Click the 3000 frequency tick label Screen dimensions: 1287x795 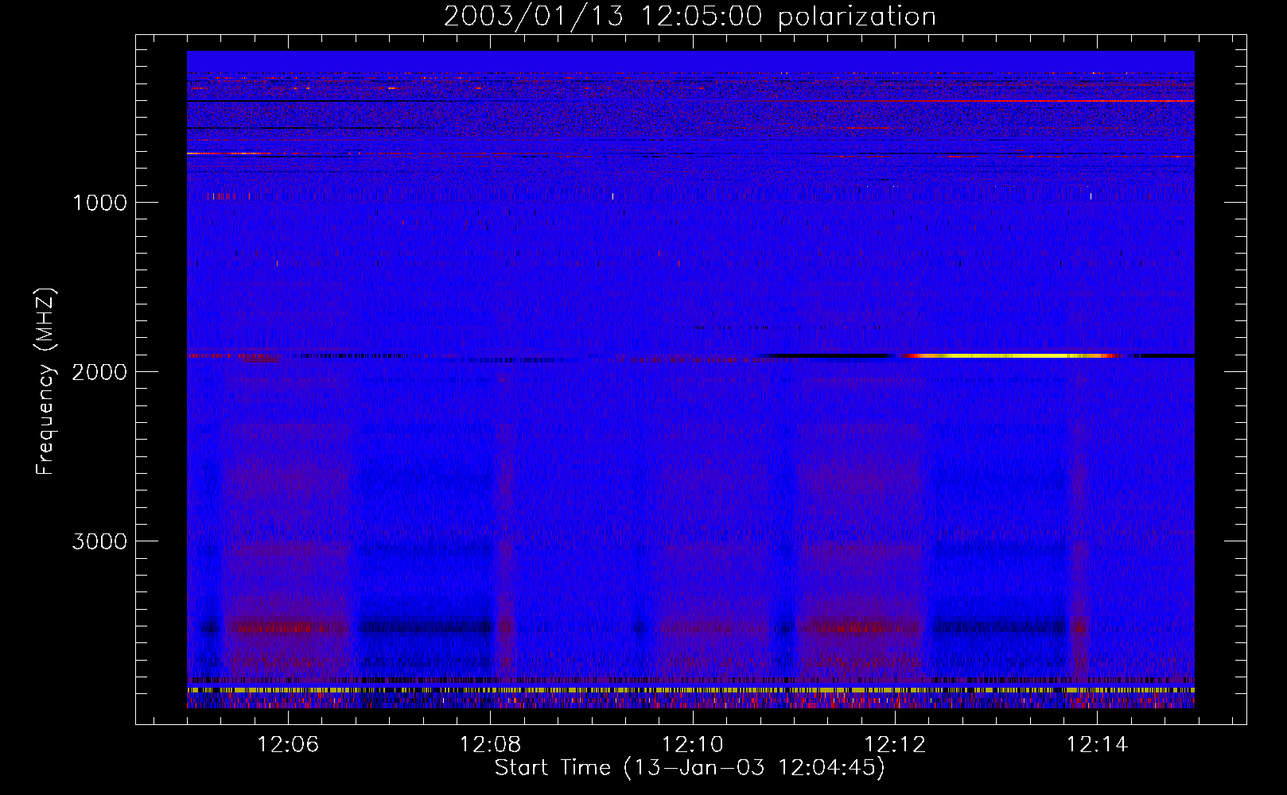[x=99, y=541]
